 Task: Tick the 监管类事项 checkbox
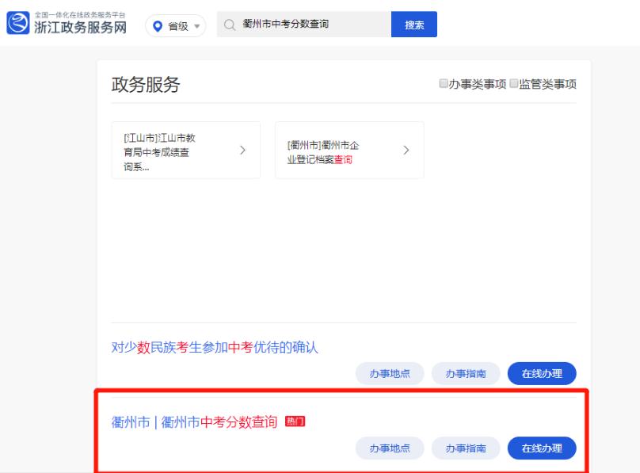(x=513, y=85)
